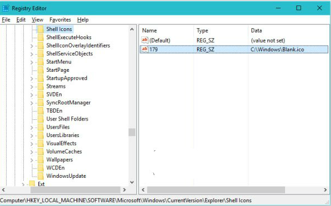Expand the VisualEffects key chevron
This screenshot has width=331, height=206.
click(x=32, y=144)
